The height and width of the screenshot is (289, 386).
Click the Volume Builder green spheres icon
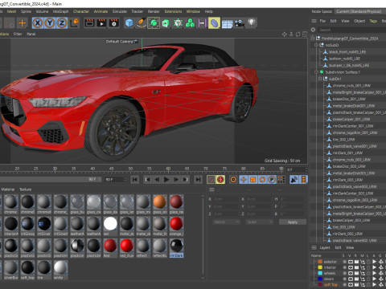pyautogui.click(x=190, y=23)
